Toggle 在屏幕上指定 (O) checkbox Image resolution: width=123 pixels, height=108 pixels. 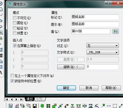[15, 46]
